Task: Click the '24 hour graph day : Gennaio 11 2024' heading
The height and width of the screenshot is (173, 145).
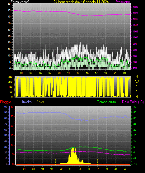Action: pyautogui.click(x=81, y=2)
